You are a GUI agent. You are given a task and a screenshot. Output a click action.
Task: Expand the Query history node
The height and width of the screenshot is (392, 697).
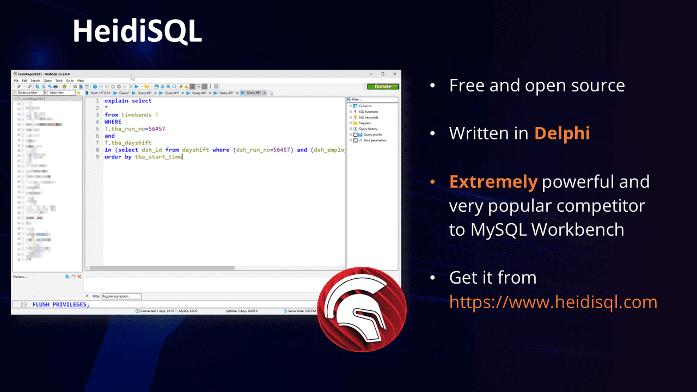[x=350, y=128]
